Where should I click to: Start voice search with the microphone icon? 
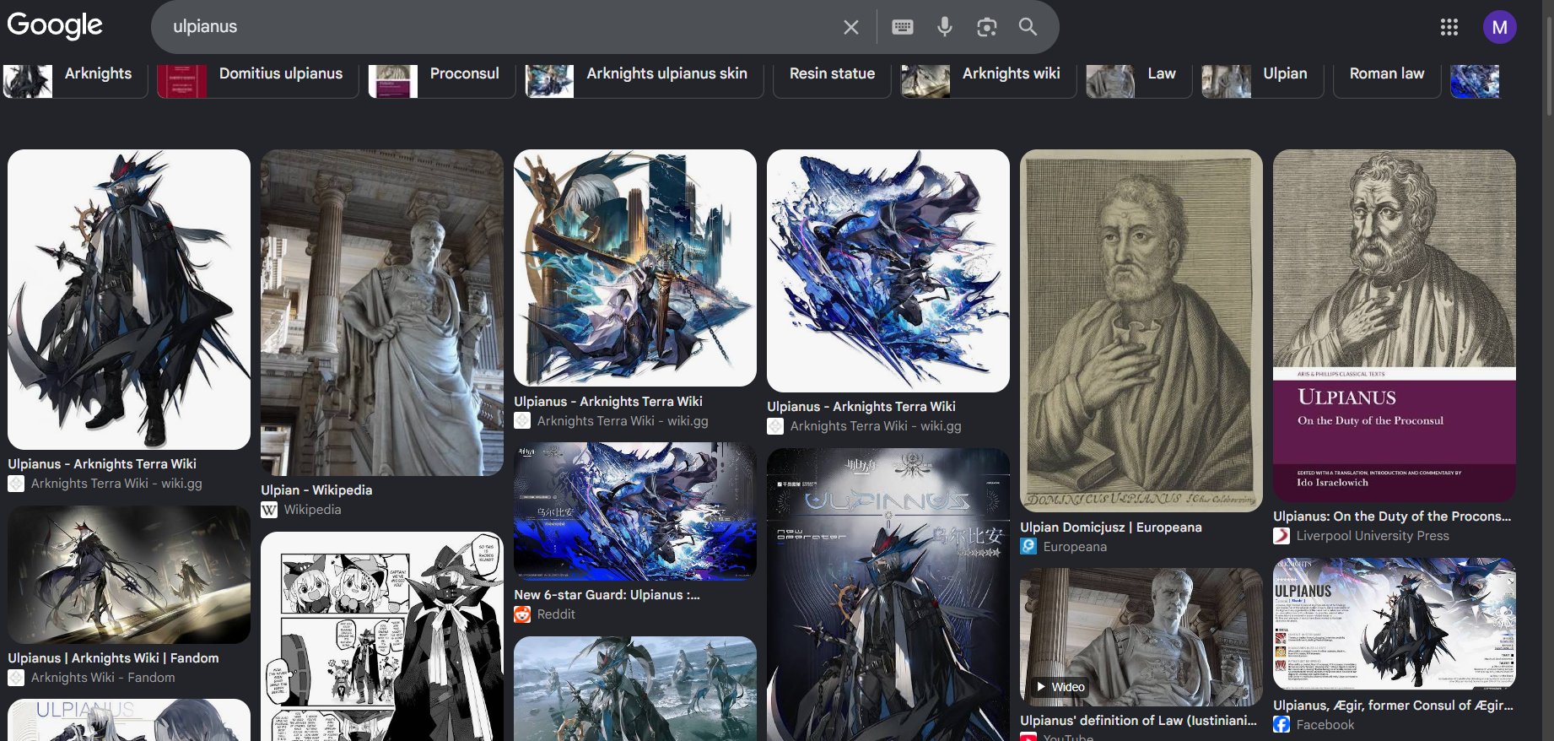(945, 27)
